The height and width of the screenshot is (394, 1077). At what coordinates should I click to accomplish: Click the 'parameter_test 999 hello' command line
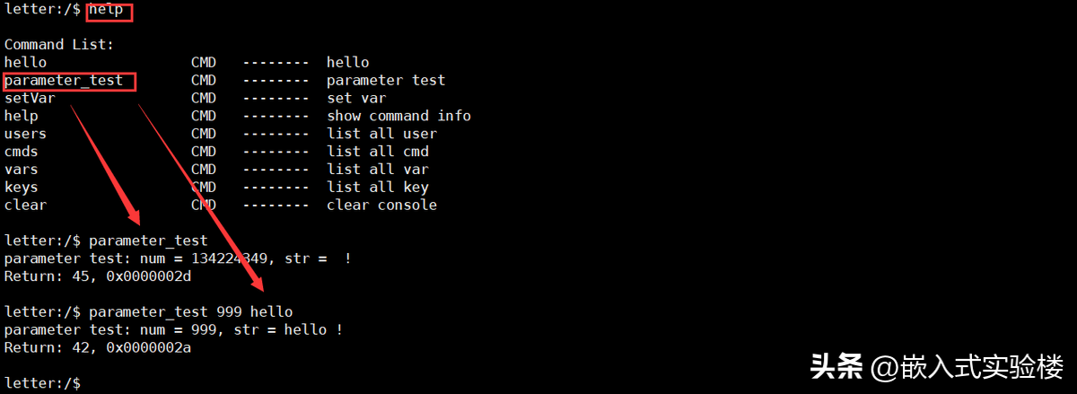(190, 311)
